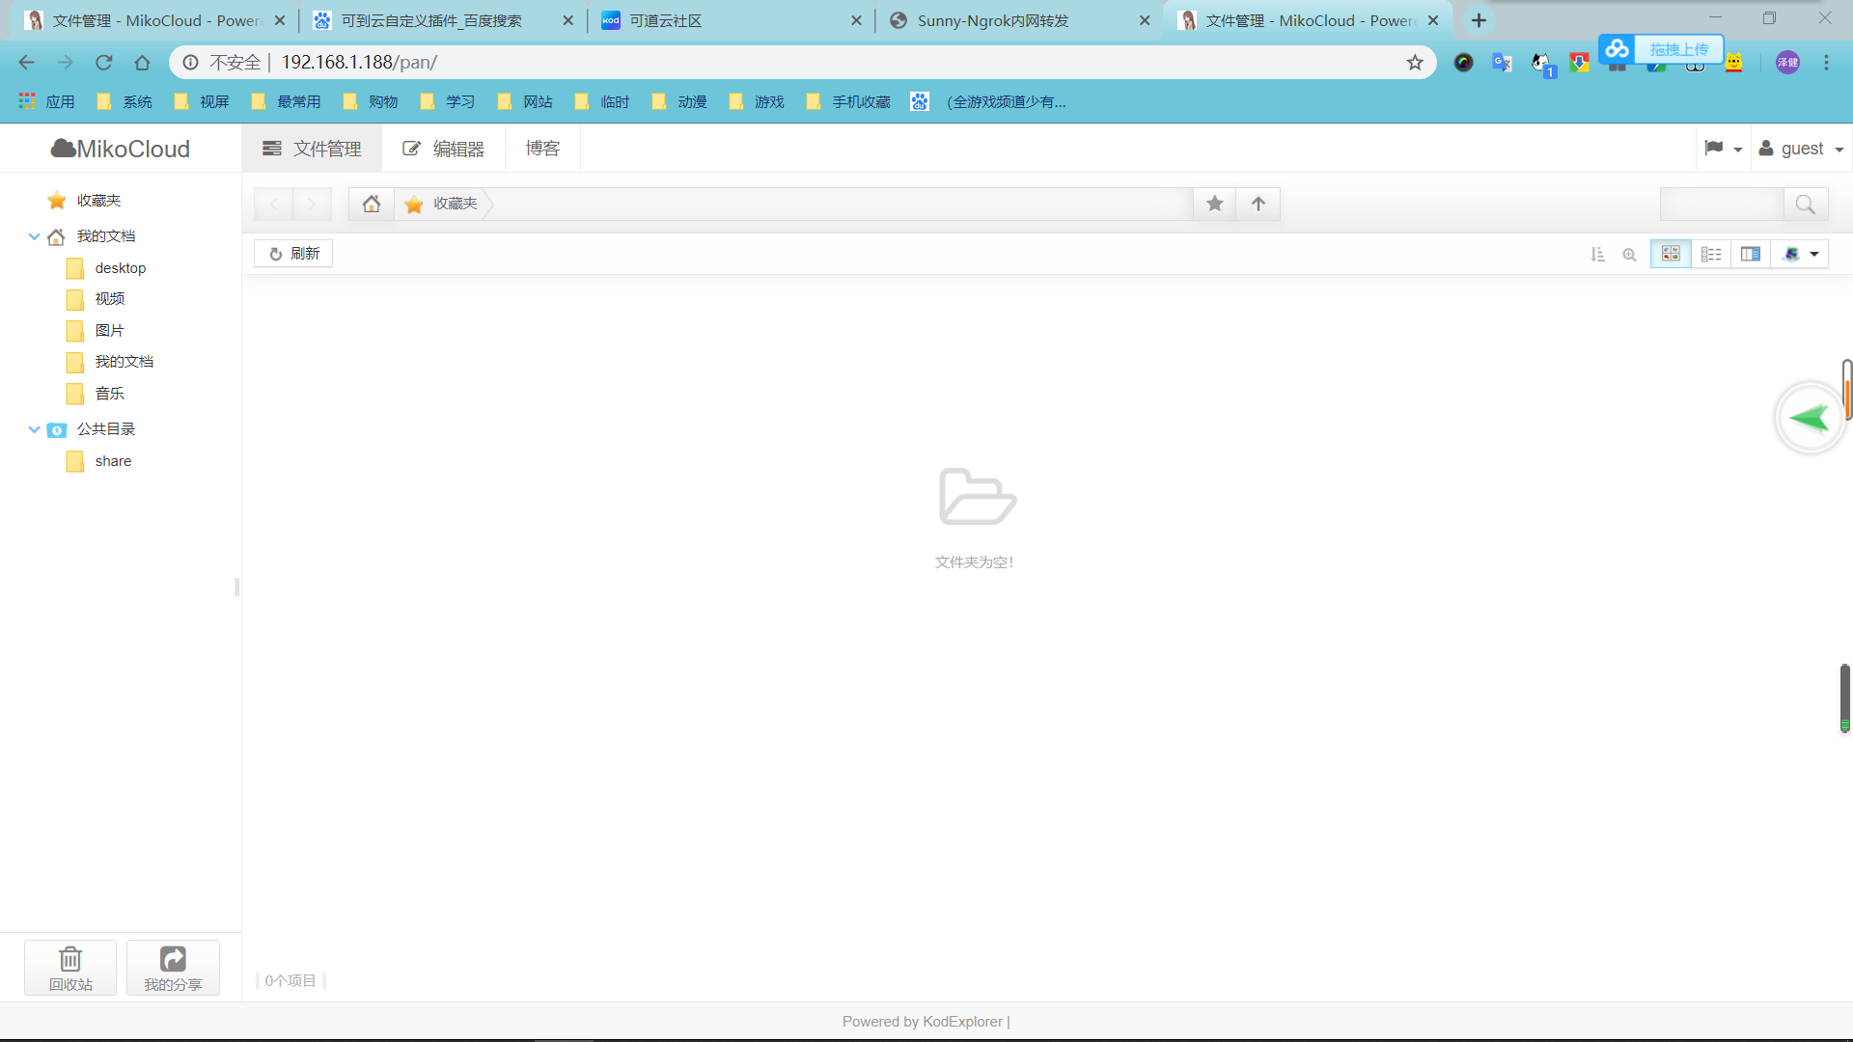Click the home icon in address bar

(x=371, y=204)
